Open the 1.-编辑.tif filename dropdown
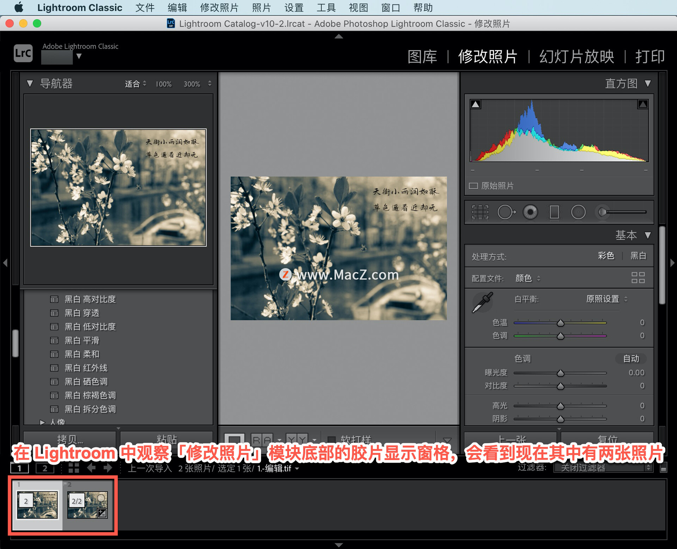This screenshot has width=677, height=549. coord(278,468)
